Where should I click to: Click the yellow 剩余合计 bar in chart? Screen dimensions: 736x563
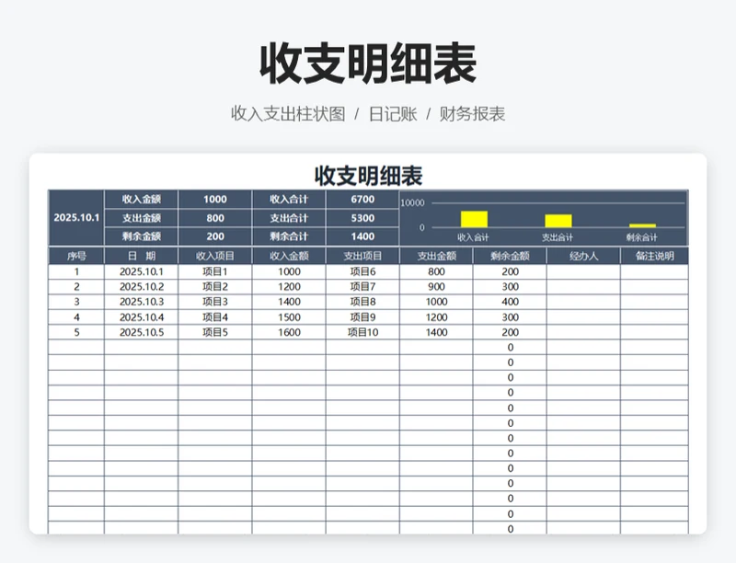[x=642, y=225]
